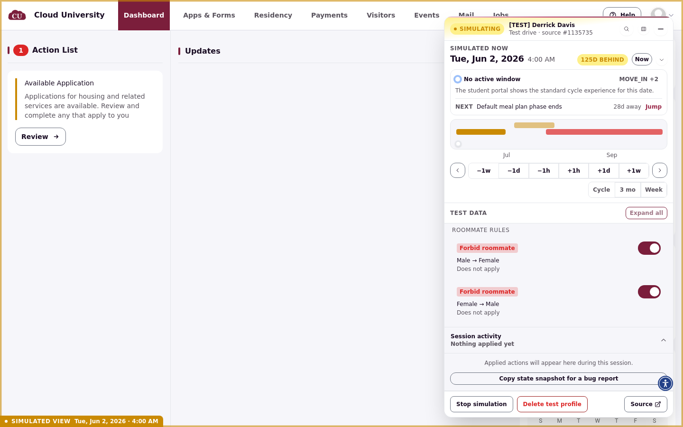Click the external link icon on Source
The height and width of the screenshot is (427, 683).
point(658,404)
